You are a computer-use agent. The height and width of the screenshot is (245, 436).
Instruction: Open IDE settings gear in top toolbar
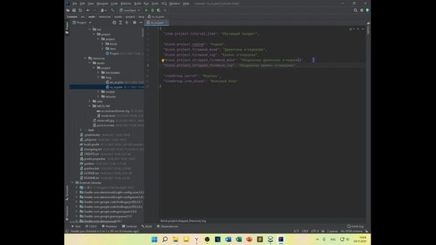pyautogui.click(x=362, y=10)
